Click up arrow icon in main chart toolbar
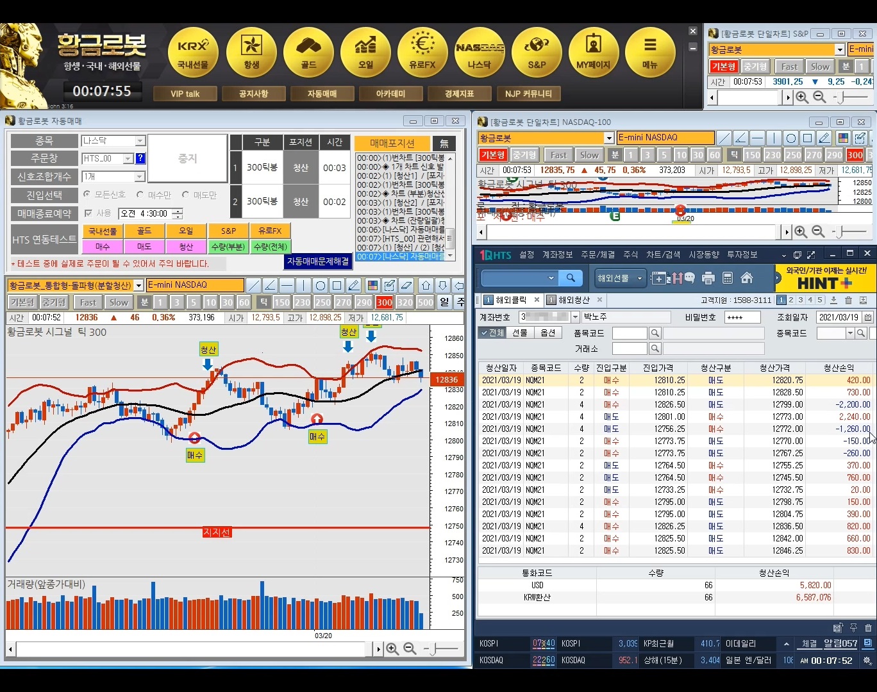877x692 pixels. pyautogui.click(x=426, y=285)
